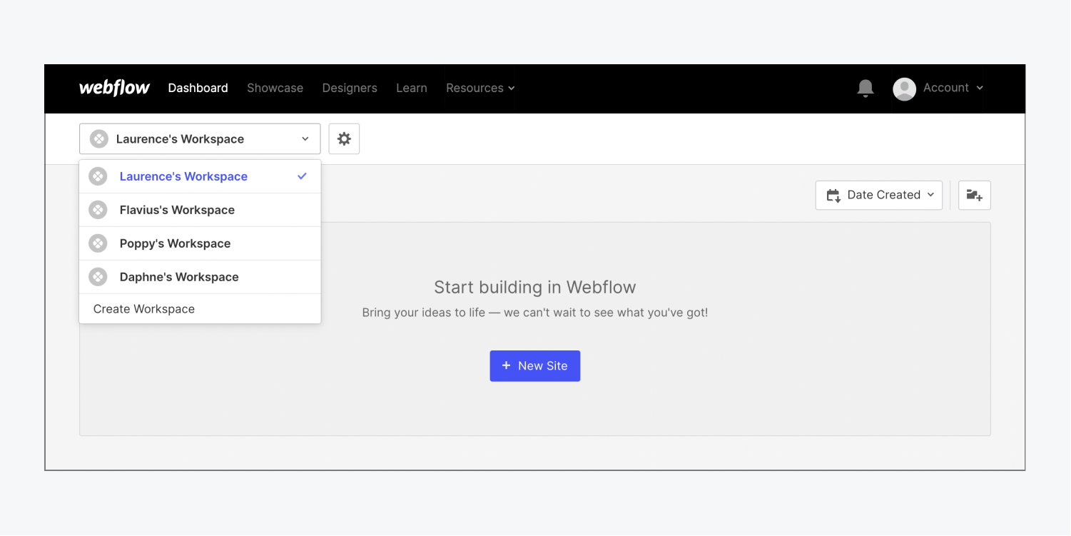Viewport: 1071px width, 536px height.
Task: Collapse the Laurence's Workspace selector
Action: pos(200,138)
